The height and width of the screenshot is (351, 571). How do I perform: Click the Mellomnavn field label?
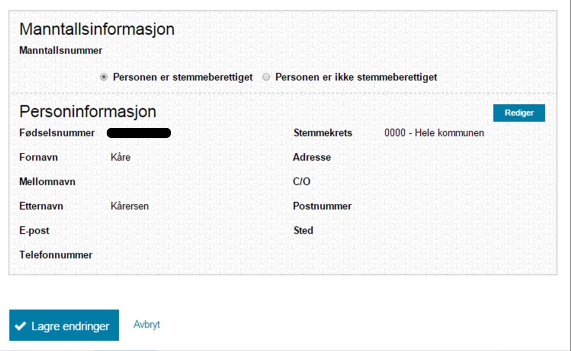47,182
